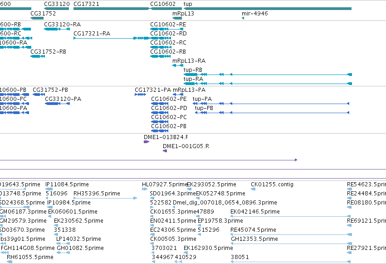Click the EK052748.5prime EST label

tap(220, 194)
